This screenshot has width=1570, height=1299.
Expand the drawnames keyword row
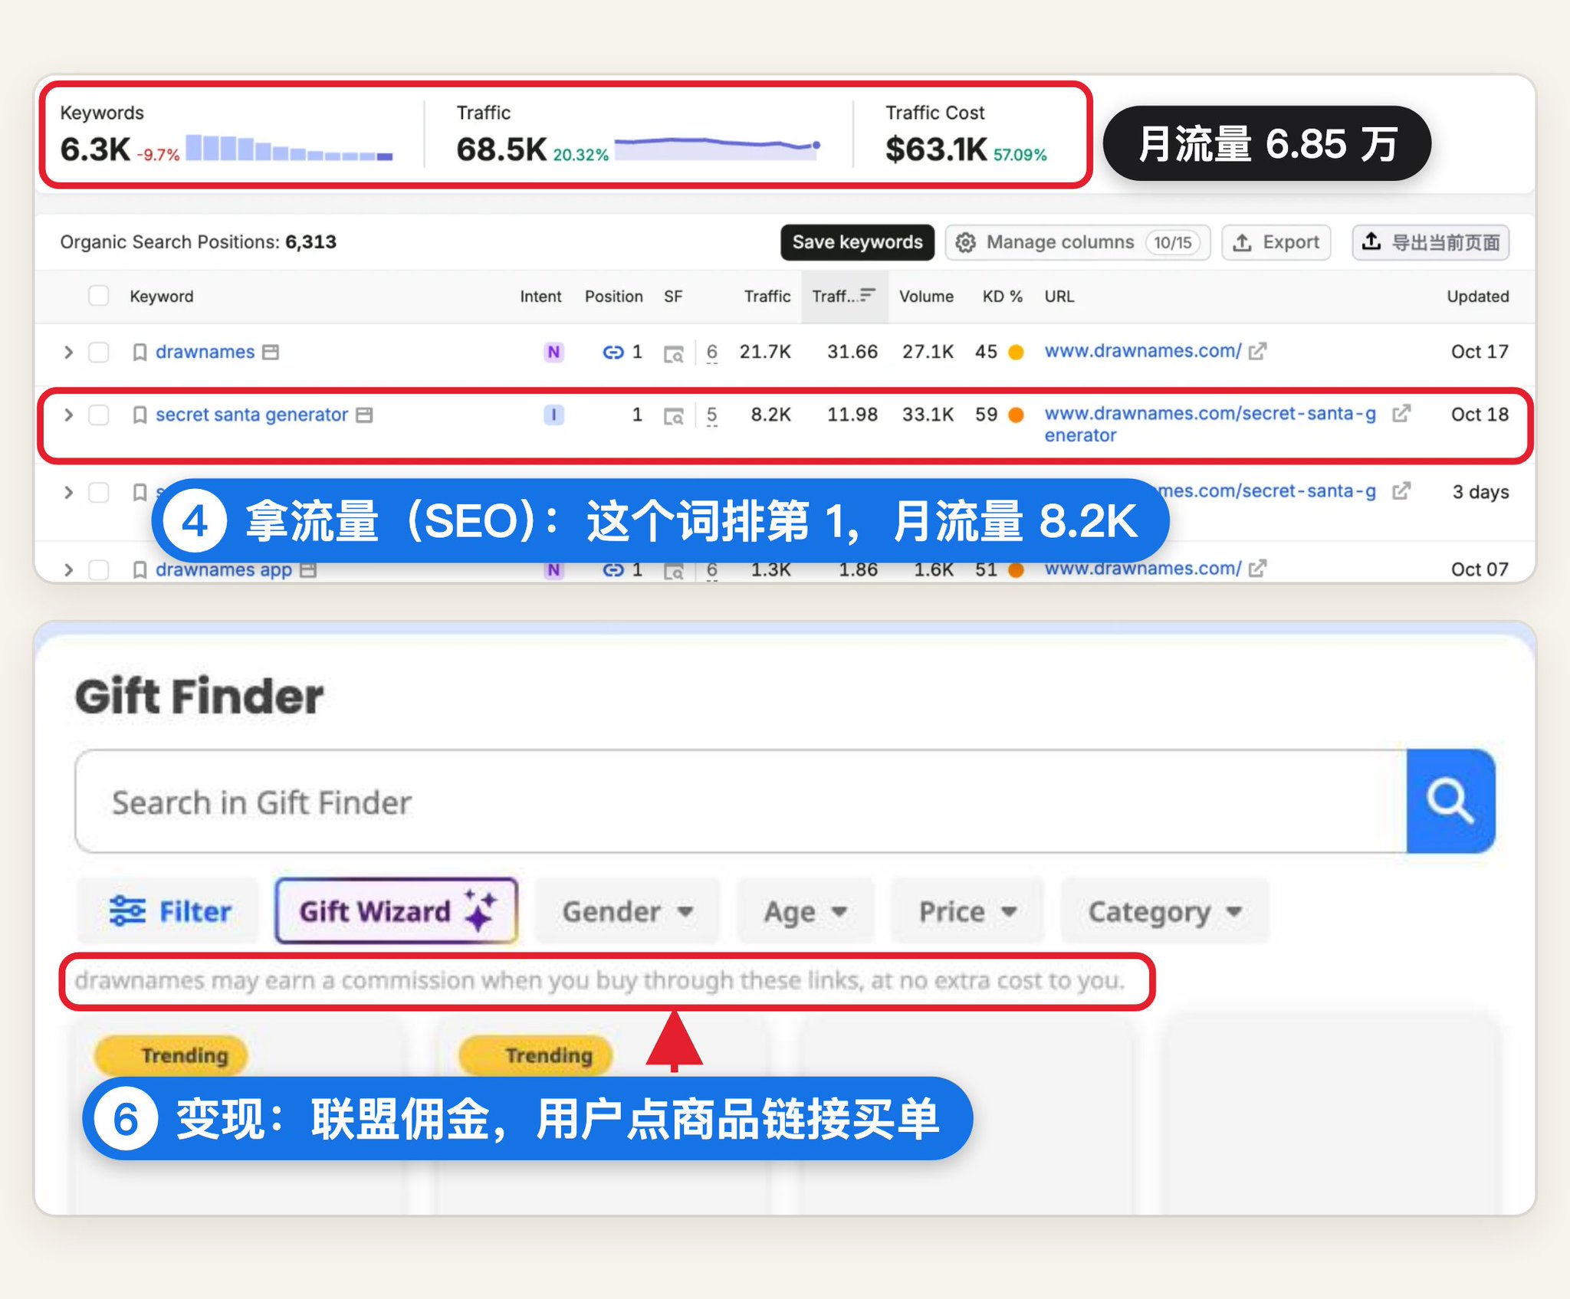tap(68, 352)
